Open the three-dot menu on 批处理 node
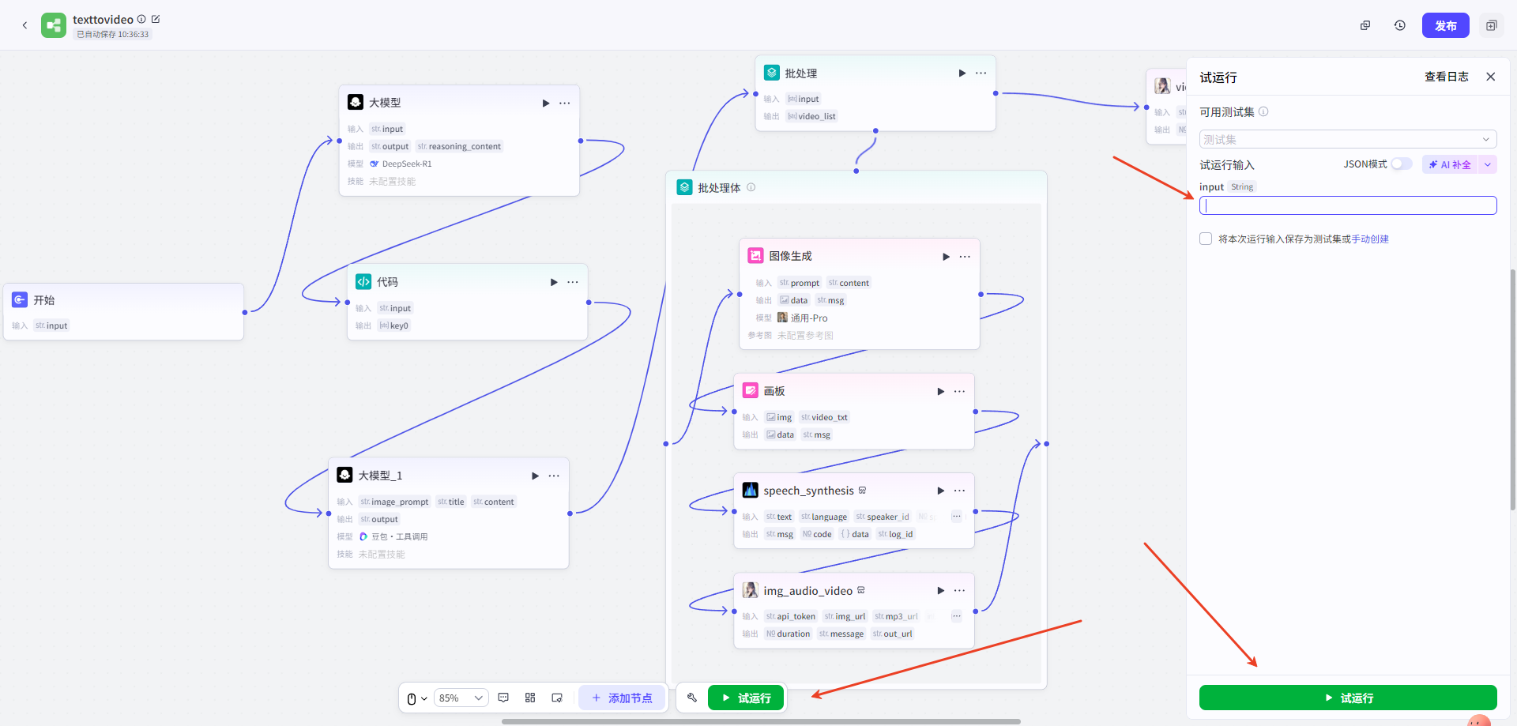The image size is (1517, 726). pyautogui.click(x=981, y=73)
